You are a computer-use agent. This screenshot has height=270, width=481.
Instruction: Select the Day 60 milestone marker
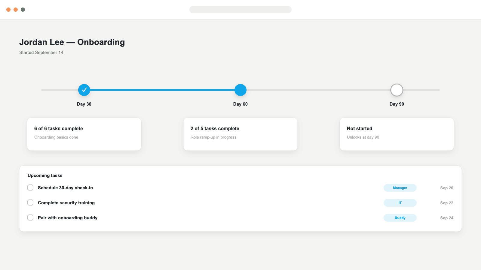point(240,90)
